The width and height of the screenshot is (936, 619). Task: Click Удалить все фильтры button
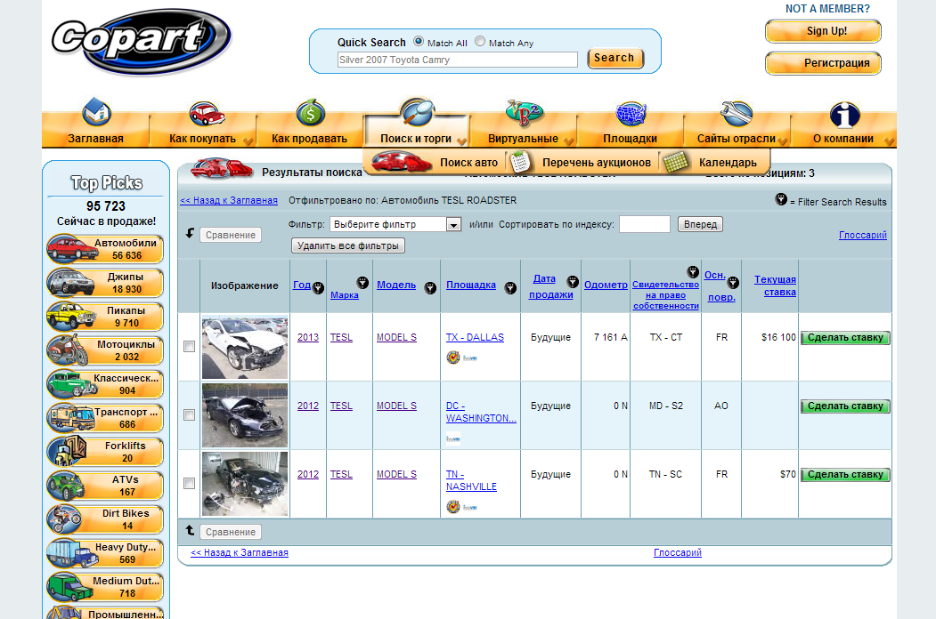coord(348,245)
